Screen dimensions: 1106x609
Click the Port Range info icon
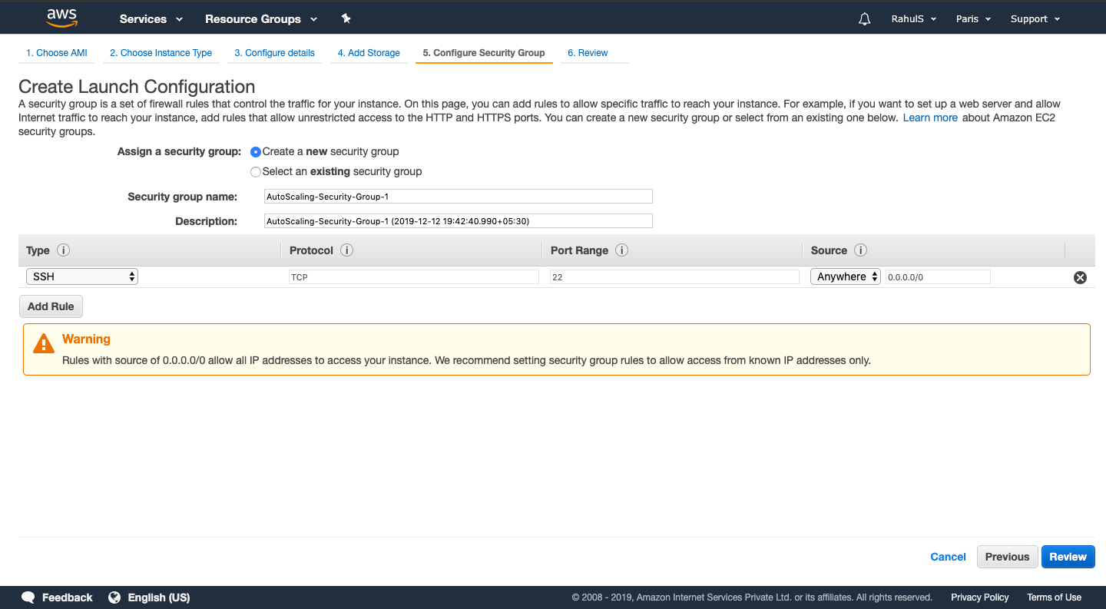pos(621,250)
